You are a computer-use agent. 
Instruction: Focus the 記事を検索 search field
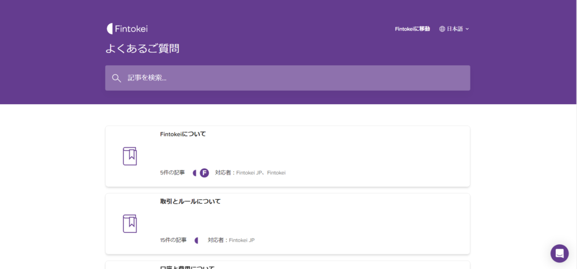click(x=287, y=78)
